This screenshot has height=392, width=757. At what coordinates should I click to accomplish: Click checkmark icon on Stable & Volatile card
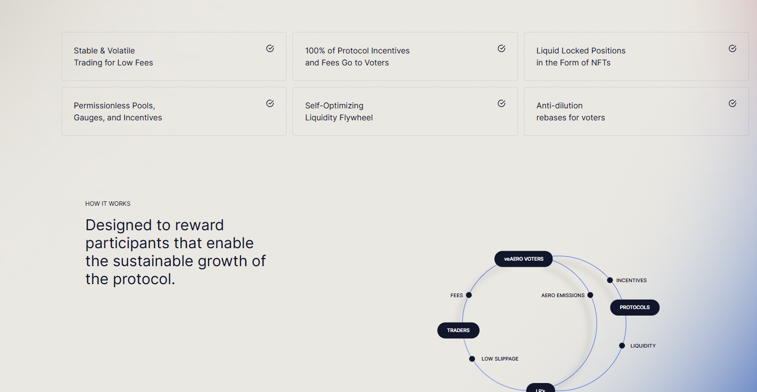pos(270,48)
